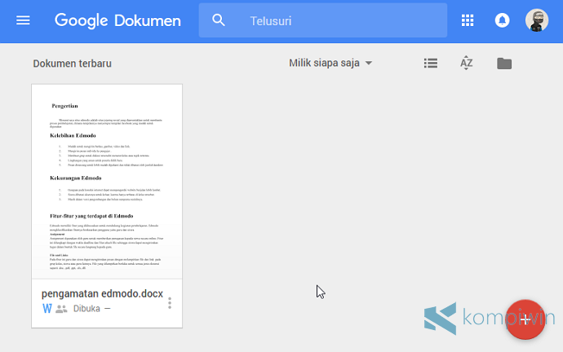Switch to list view
Image resolution: width=563 pixels, height=352 pixels.
point(431,64)
